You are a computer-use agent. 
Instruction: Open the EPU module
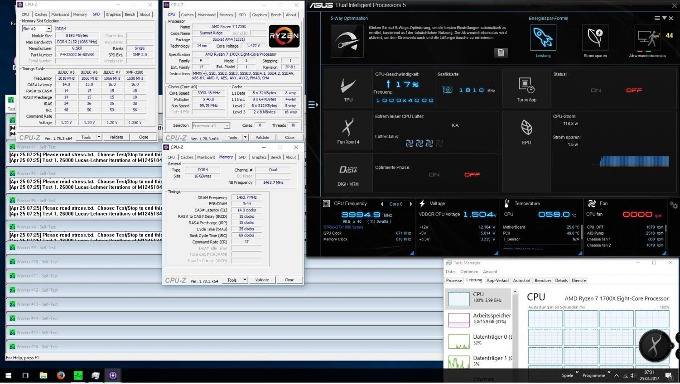tap(526, 128)
